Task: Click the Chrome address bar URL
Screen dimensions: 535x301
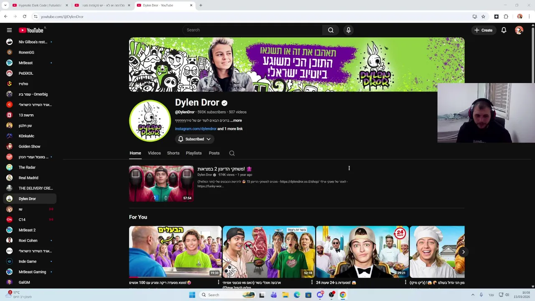Action: (x=62, y=17)
